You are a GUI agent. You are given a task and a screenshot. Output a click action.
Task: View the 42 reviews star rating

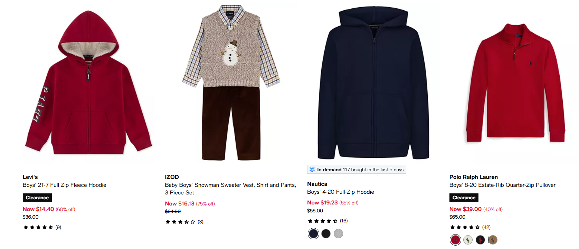470,227
